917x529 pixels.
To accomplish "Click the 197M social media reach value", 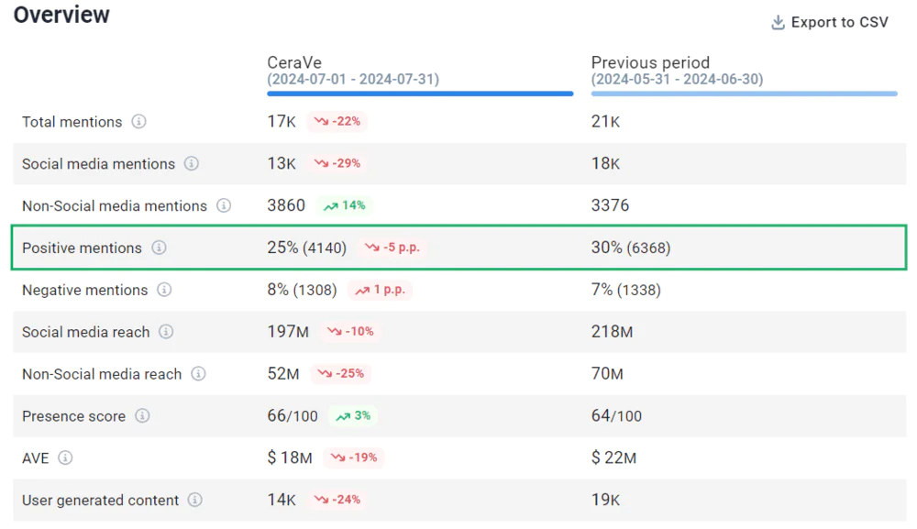I will pyautogui.click(x=288, y=332).
